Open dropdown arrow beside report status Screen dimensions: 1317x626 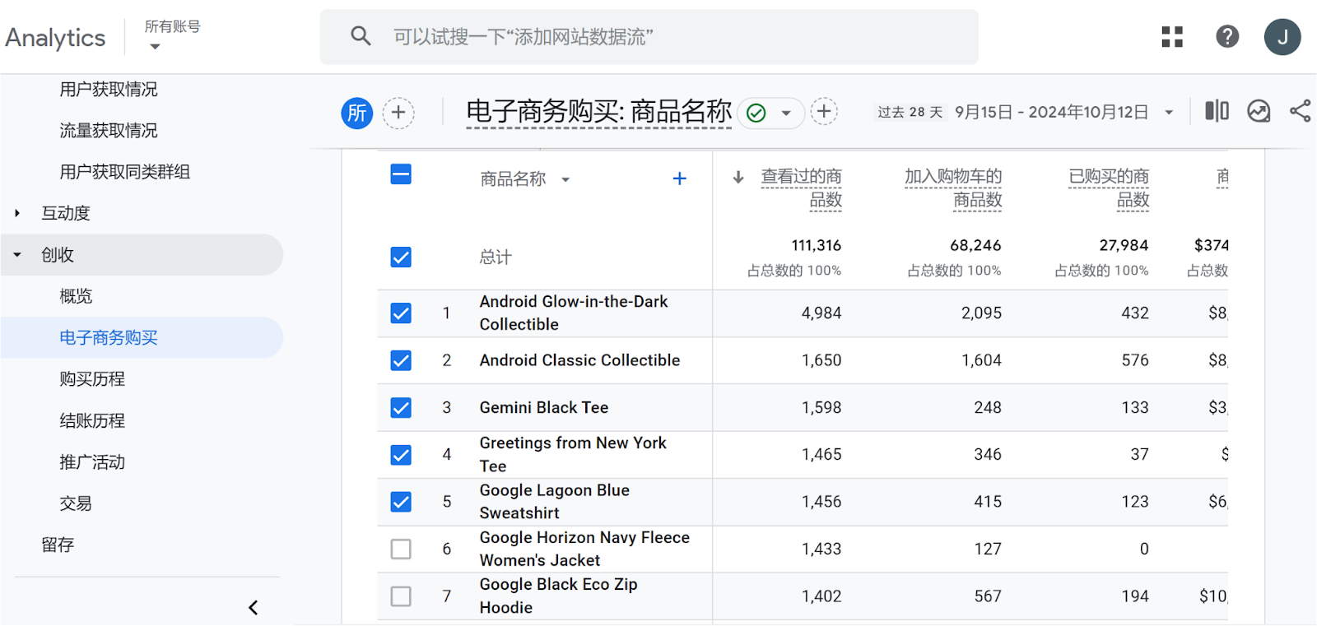[786, 113]
